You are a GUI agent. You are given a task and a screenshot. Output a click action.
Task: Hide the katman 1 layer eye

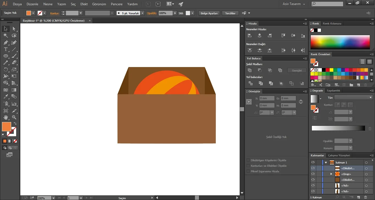[313, 162]
